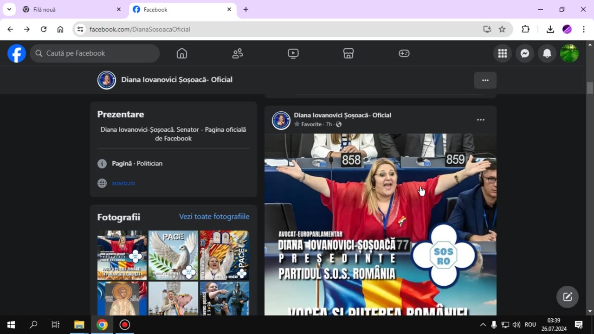Open the Friends icon in Facebook navigation

(238, 53)
